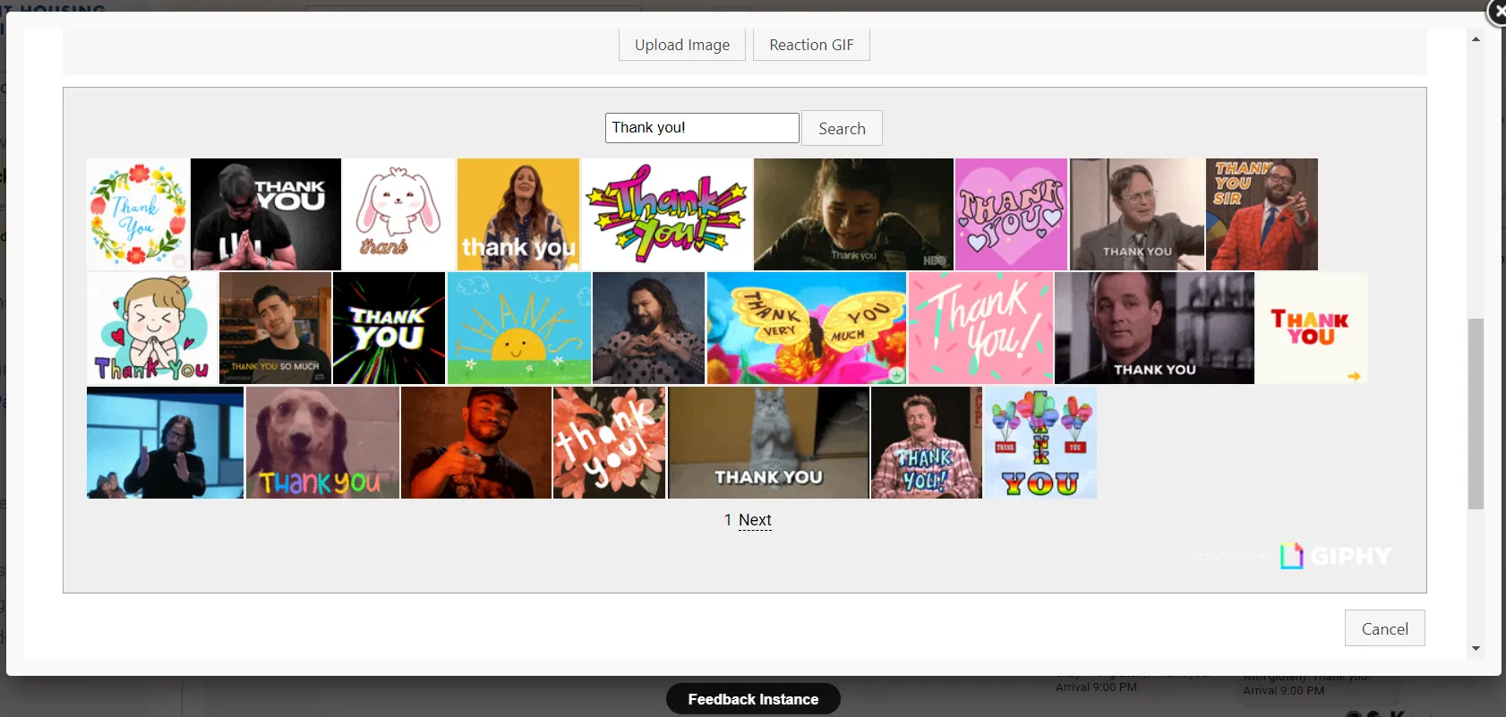
Task: Click the scroll down arrow in dialog
Action: click(1476, 648)
